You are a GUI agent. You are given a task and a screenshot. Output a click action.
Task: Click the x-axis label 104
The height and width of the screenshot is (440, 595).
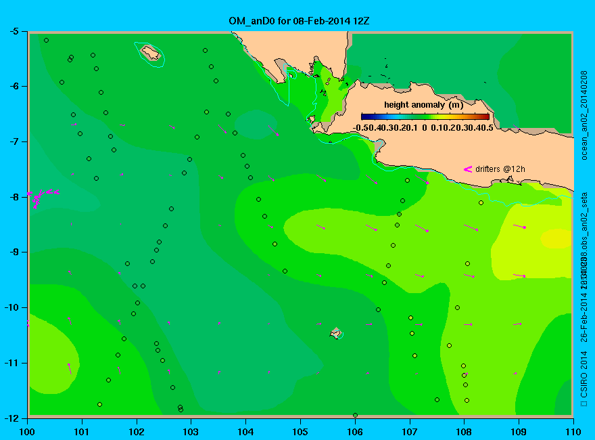[x=245, y=432]
